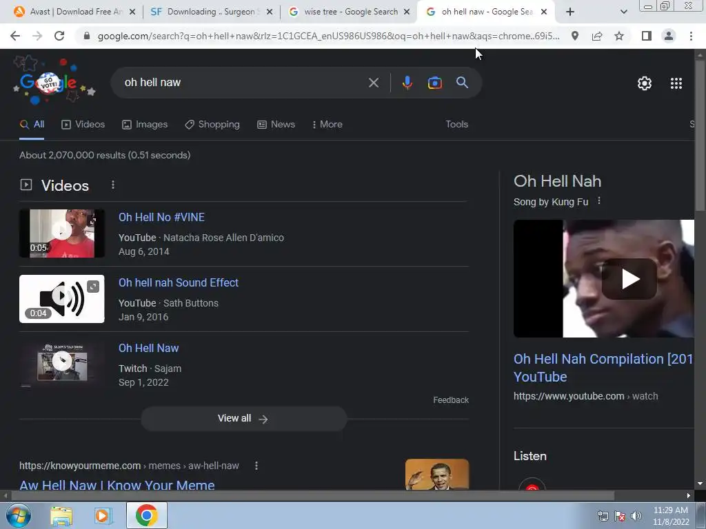The image size is (706, 529).
Task: Click the search input field containing oh hell naw
Action: pyautogui.click(x=243, y=83)
